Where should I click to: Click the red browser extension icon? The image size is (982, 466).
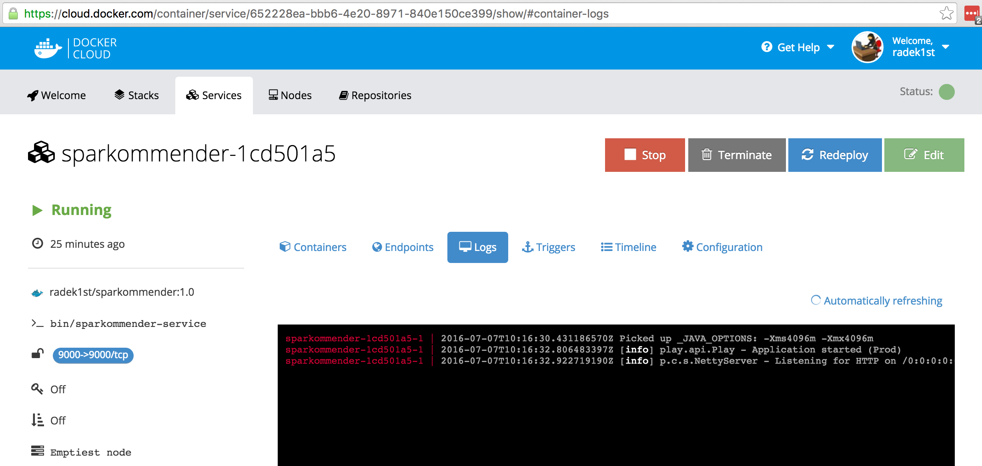pyautogui.click(x=972, y=14)
